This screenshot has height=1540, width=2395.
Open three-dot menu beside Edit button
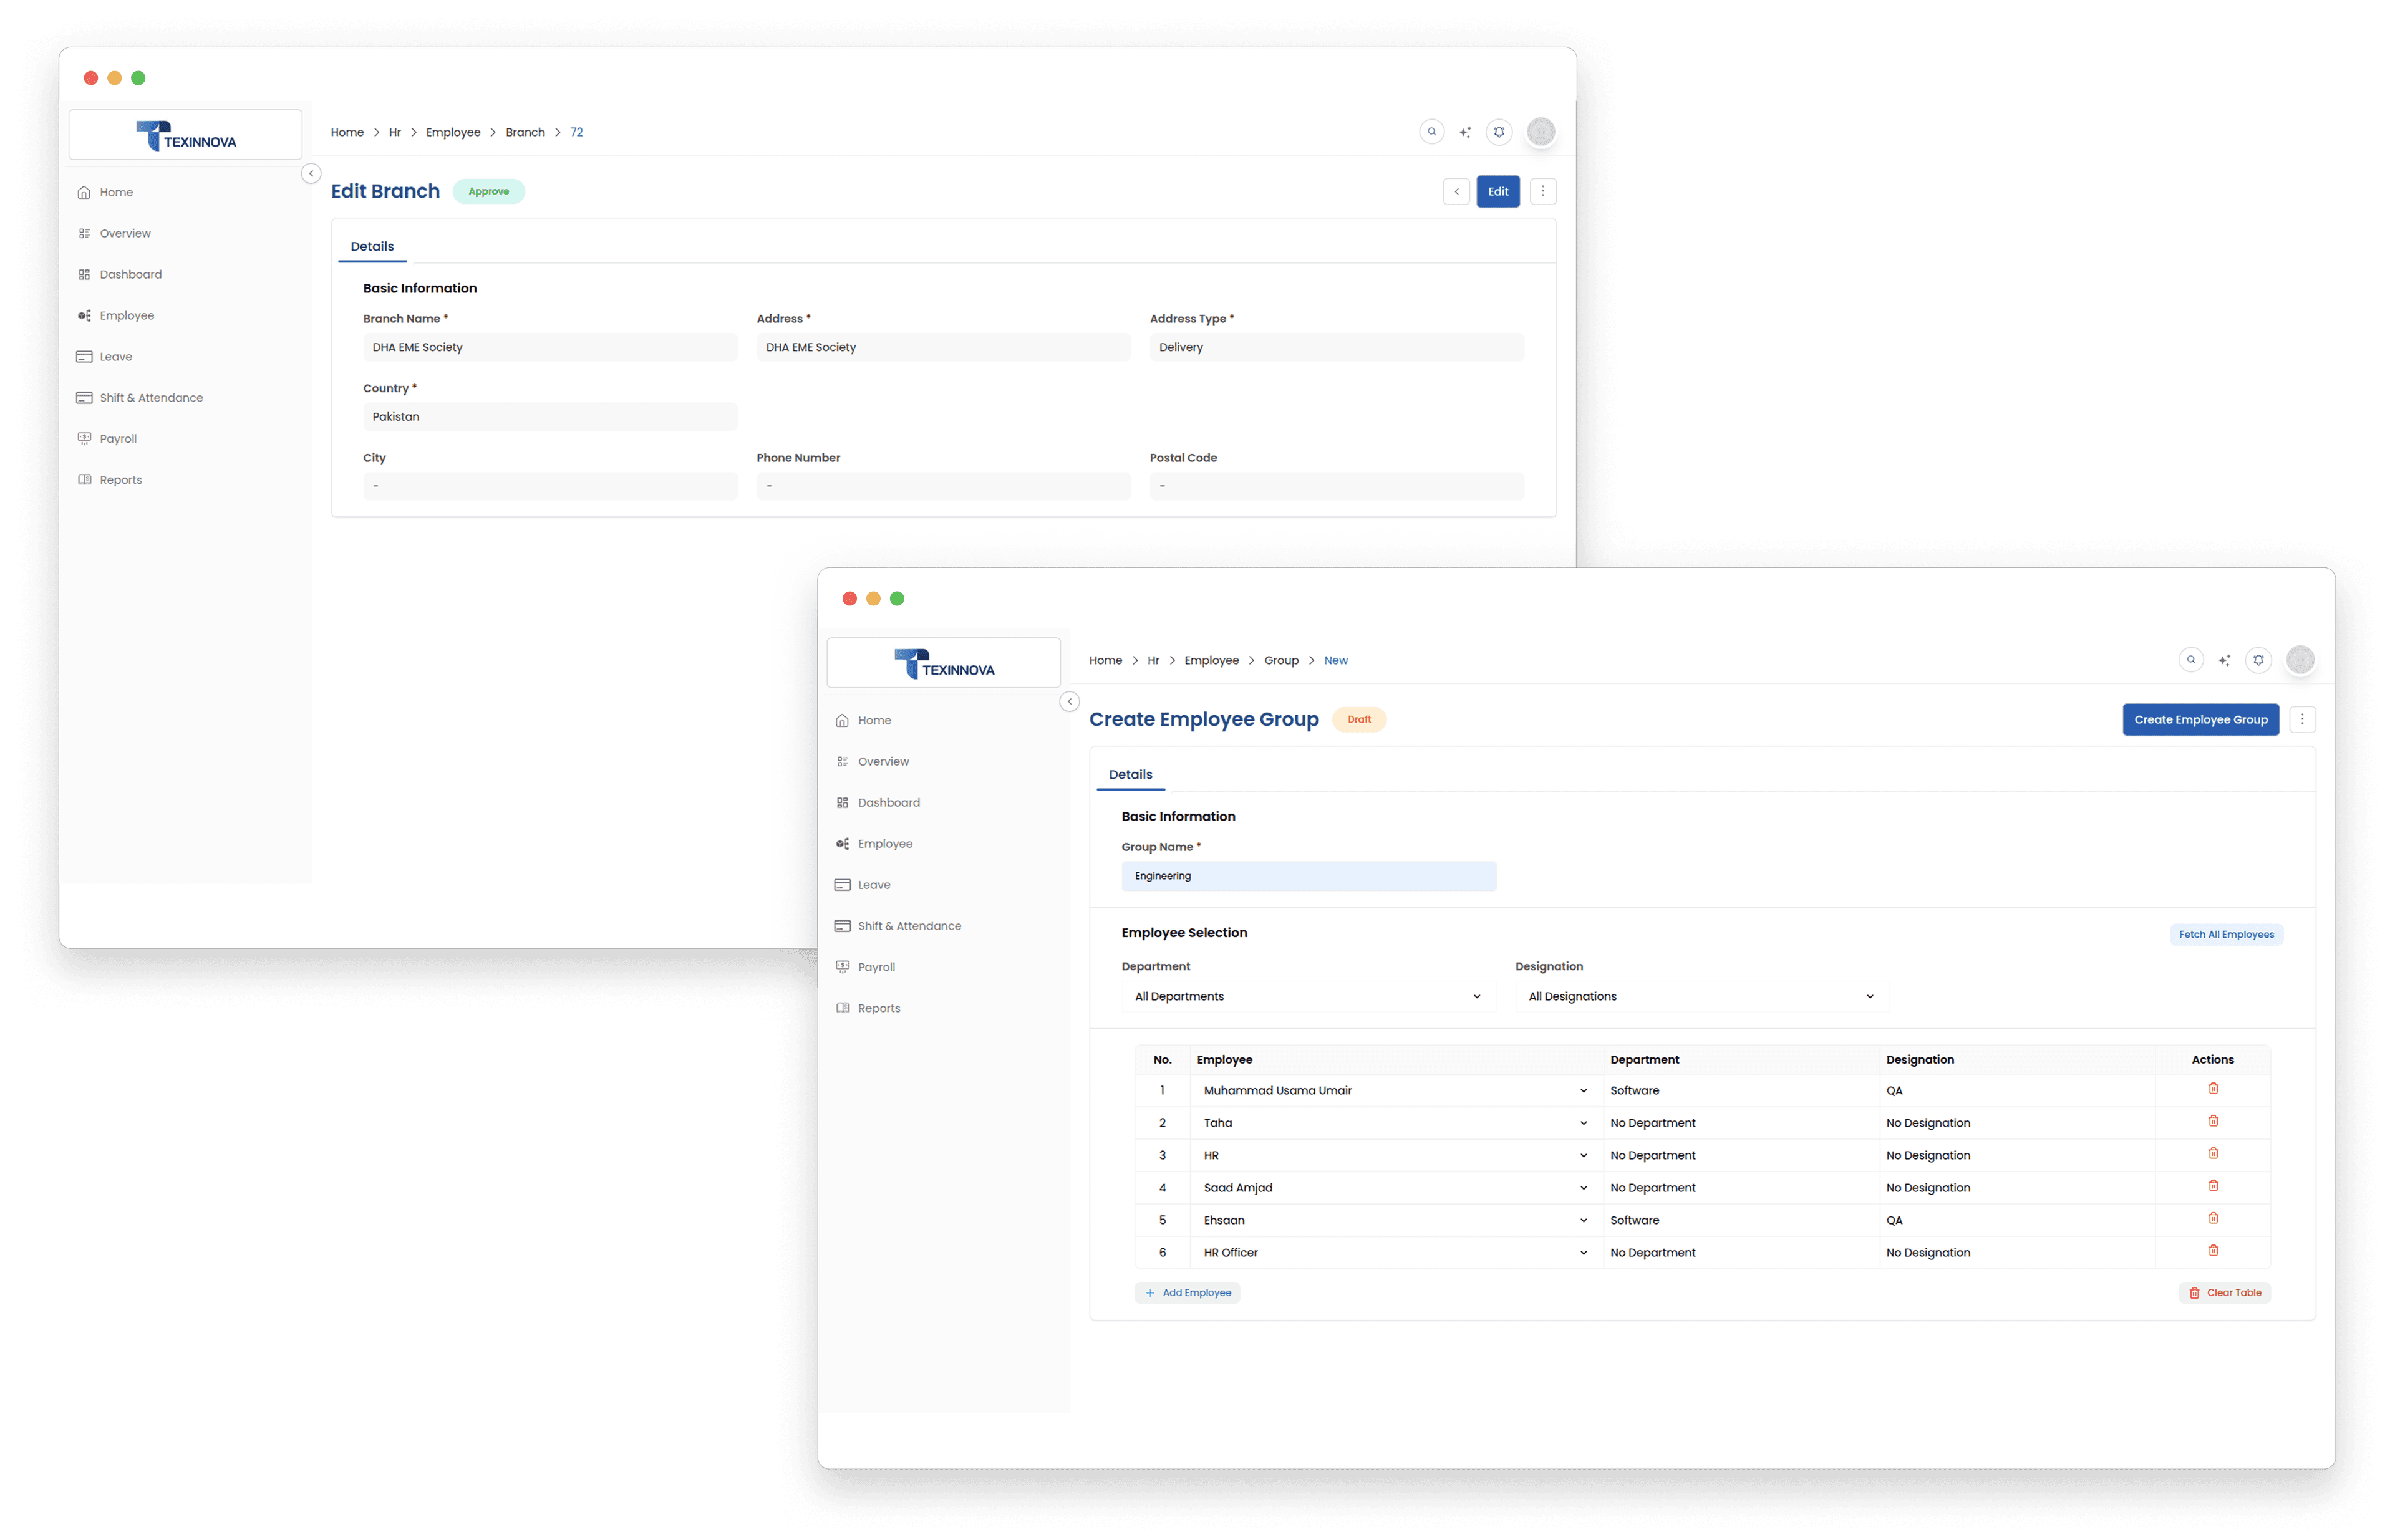pos(1542,191)
